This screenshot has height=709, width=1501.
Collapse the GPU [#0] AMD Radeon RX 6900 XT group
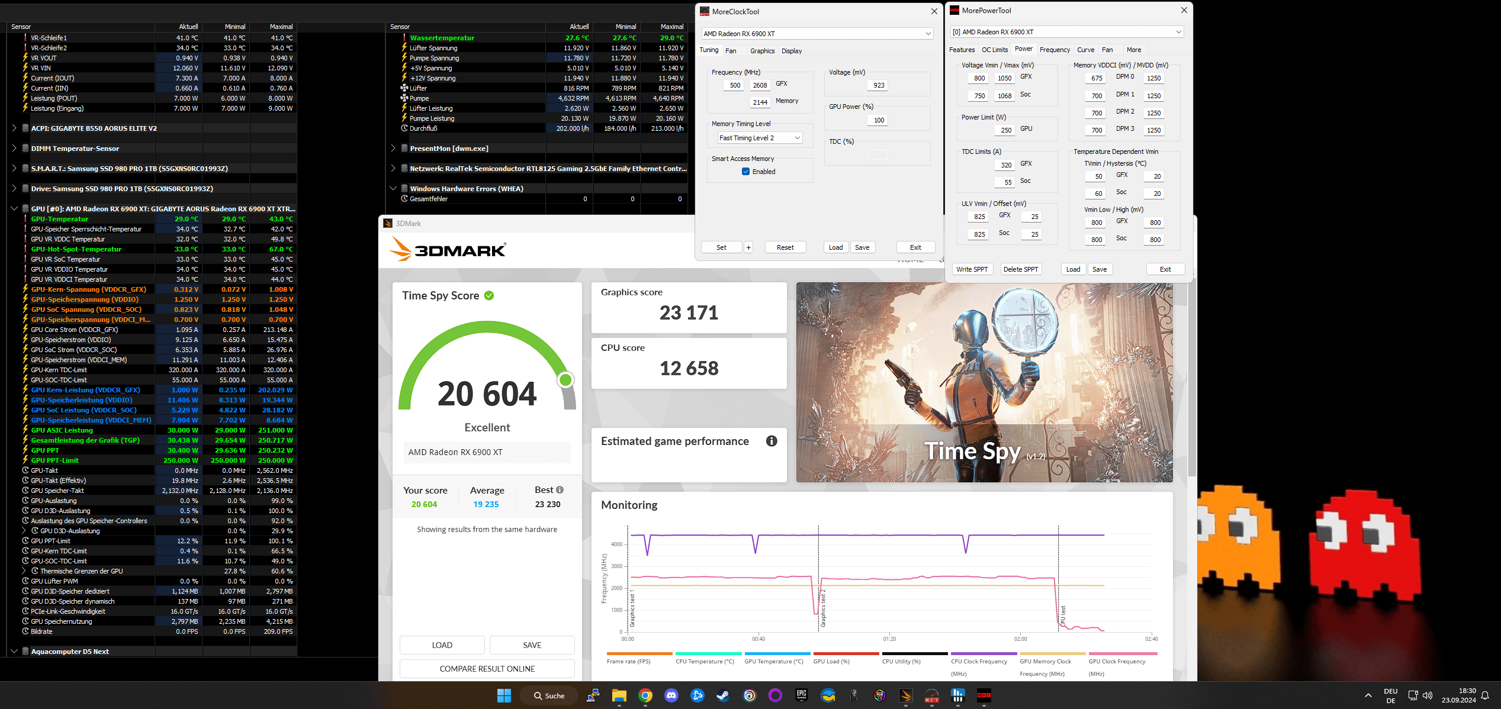(x=14, y=208)
